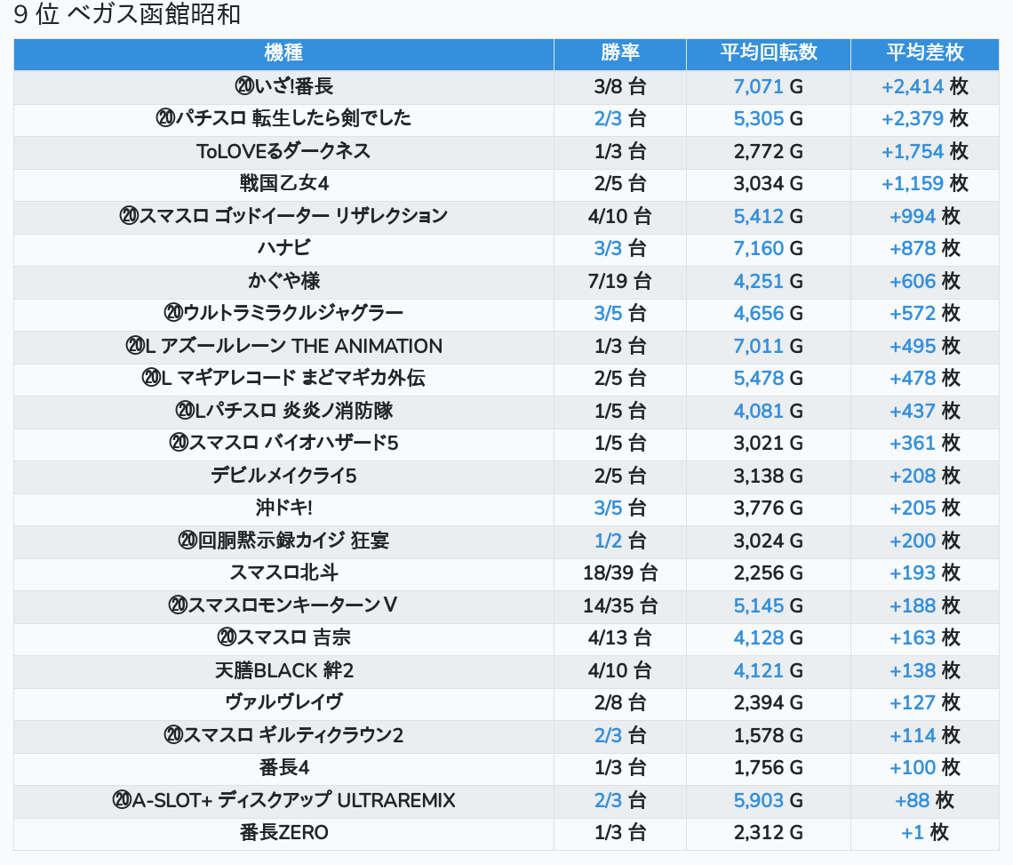Viewport: 1013px width, 865px height.
Task: Select the 2,312 G spins value
Action: click(768, 833)
